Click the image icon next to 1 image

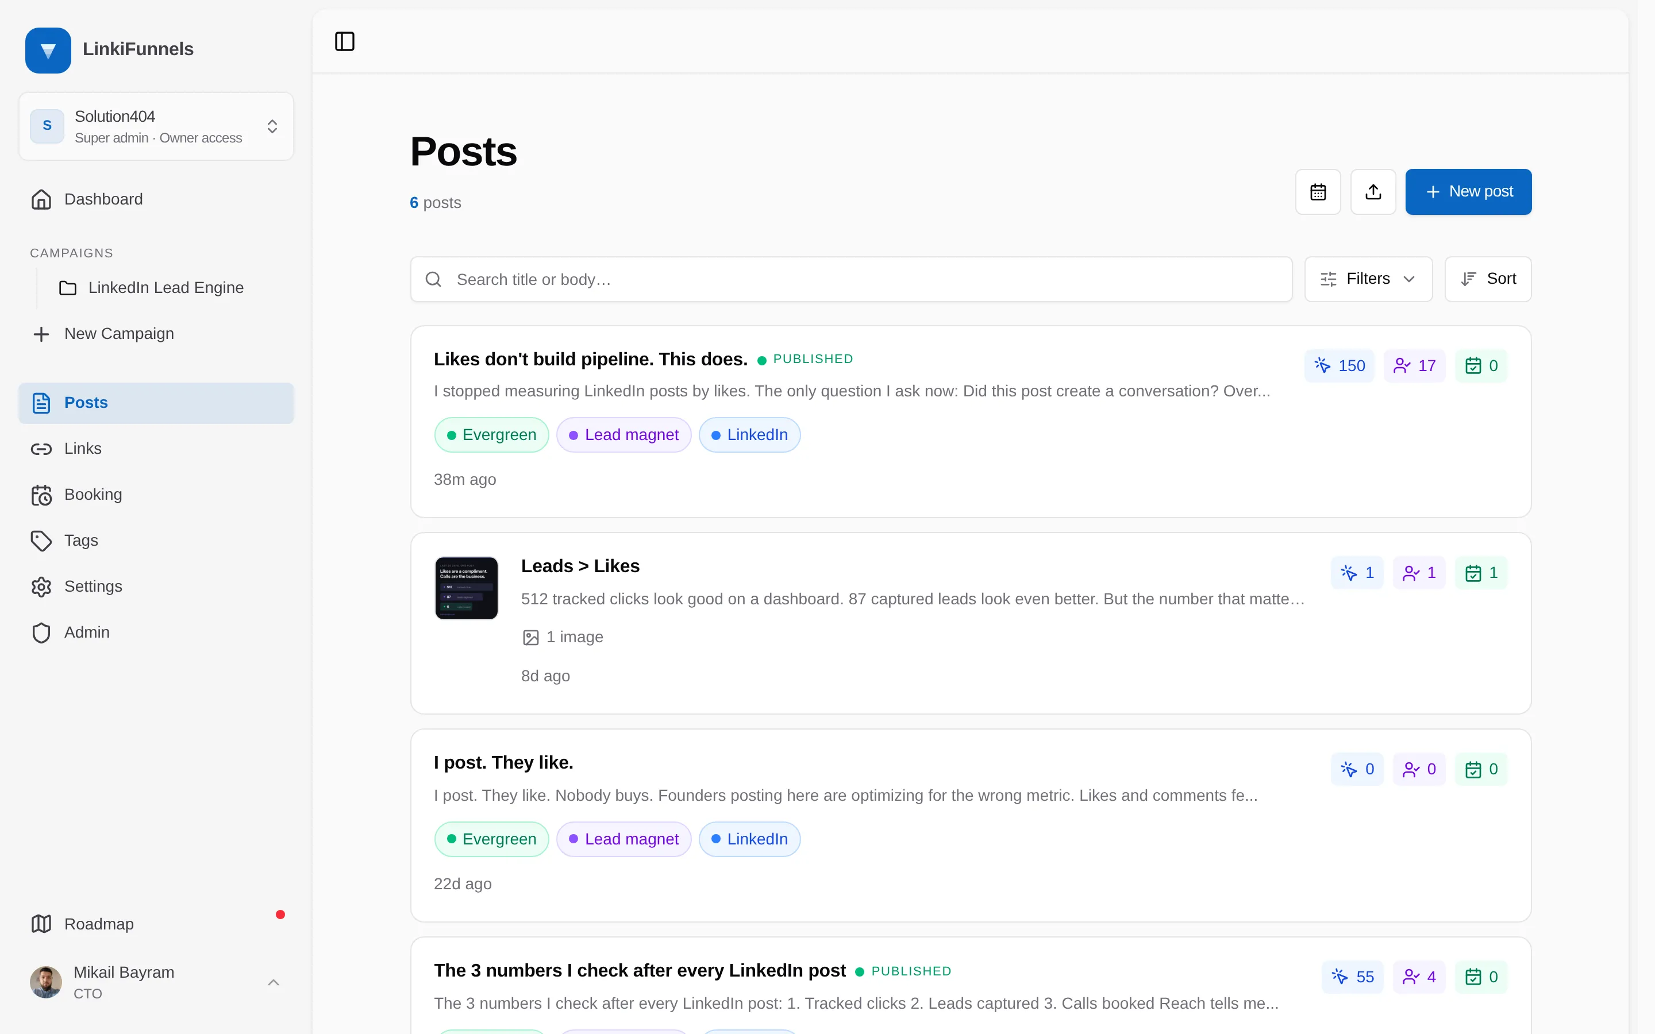[531, 638]
